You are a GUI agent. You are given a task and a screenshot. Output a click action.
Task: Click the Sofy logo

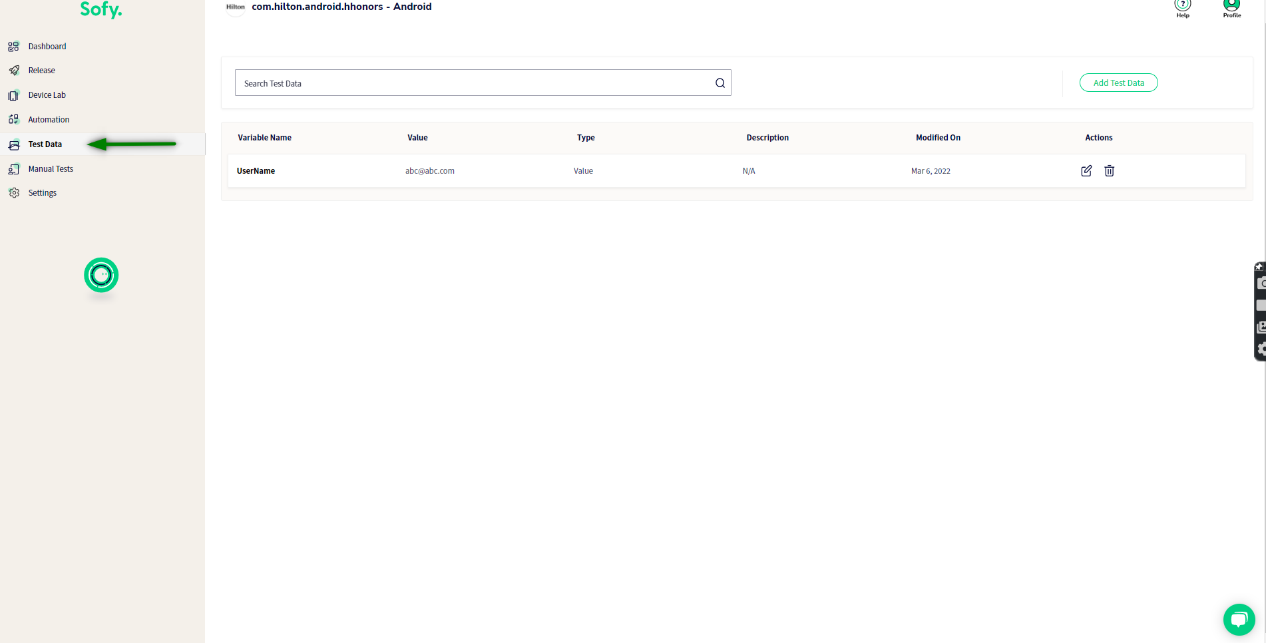click(x=101, y=9)
